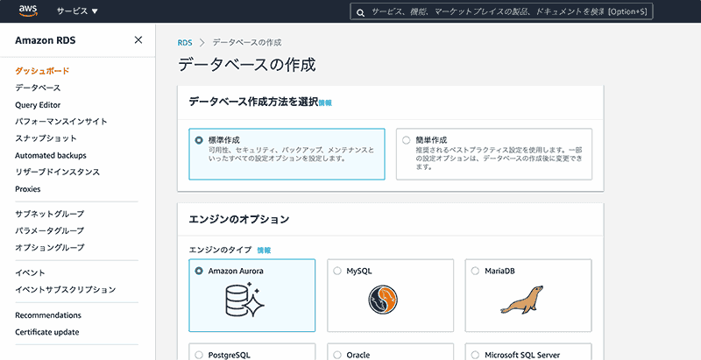The height and width of the screenshot is (360, 701).
Task: Select the 標準作成 radio option
Action: point(199,140)
